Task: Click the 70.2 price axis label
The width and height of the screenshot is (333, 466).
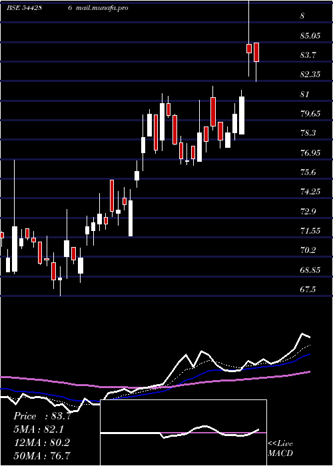Action: click(x=308, y=250)
